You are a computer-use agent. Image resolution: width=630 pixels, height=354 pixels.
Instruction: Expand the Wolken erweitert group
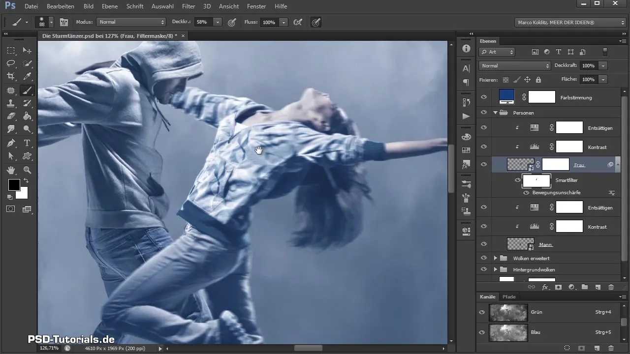tap(496, 258)
